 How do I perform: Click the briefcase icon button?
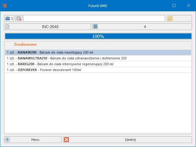tap(8, 18)
